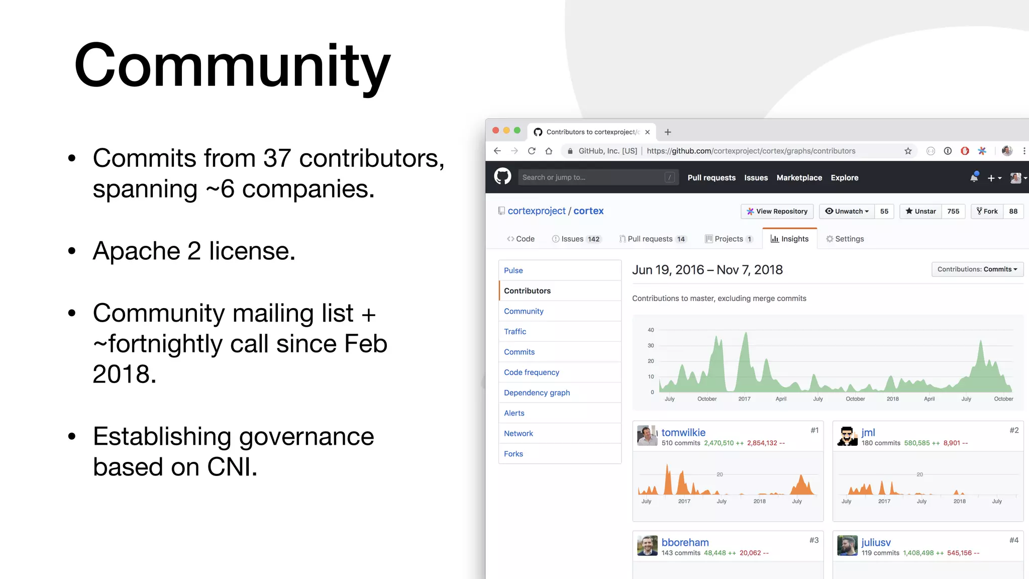Close the Contributors to cortexproject tab

(648, 132)
